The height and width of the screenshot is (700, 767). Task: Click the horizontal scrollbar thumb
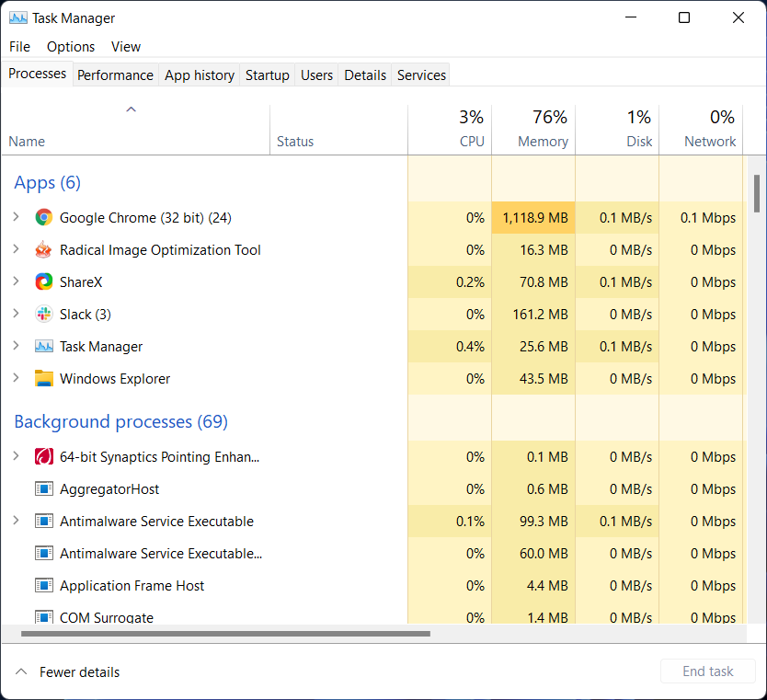pos(225,634)
